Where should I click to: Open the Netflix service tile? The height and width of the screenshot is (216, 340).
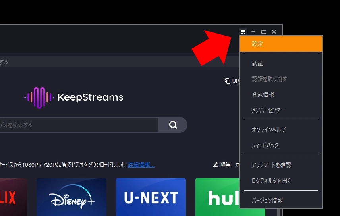(x=12, y=197)
